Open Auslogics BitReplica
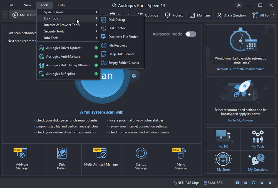The width and height of the screenshot is (278, 188). tap(60, 74)
